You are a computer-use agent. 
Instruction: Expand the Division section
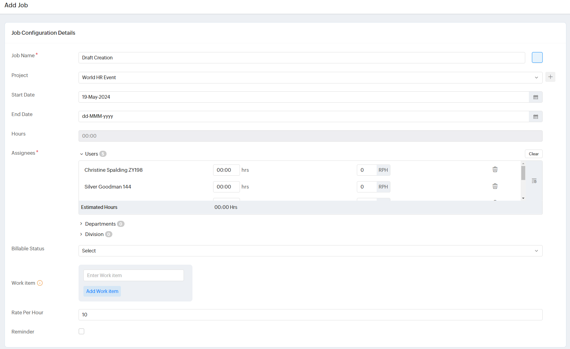81,234
